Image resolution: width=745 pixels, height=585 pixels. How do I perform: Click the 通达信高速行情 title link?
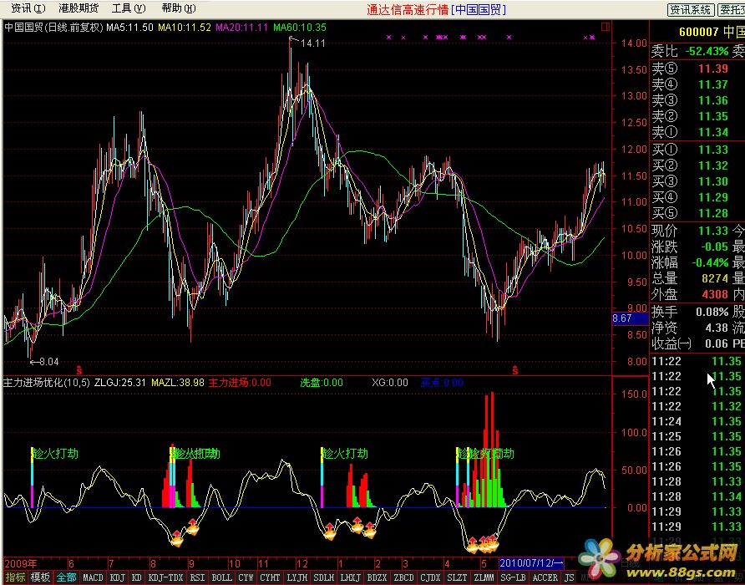[408, 9]
